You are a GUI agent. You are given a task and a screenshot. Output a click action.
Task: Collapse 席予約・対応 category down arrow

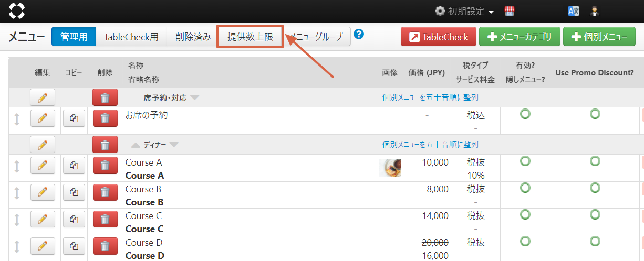195,97
